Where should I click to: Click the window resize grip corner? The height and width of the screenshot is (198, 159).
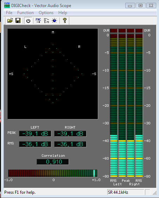pos(154,193)
